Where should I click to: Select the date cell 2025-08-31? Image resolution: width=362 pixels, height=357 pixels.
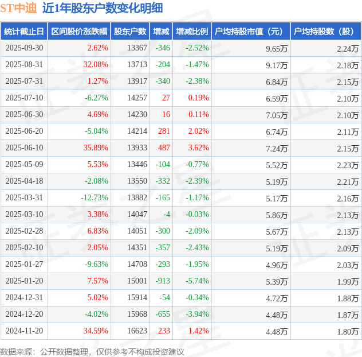(24, 64)
